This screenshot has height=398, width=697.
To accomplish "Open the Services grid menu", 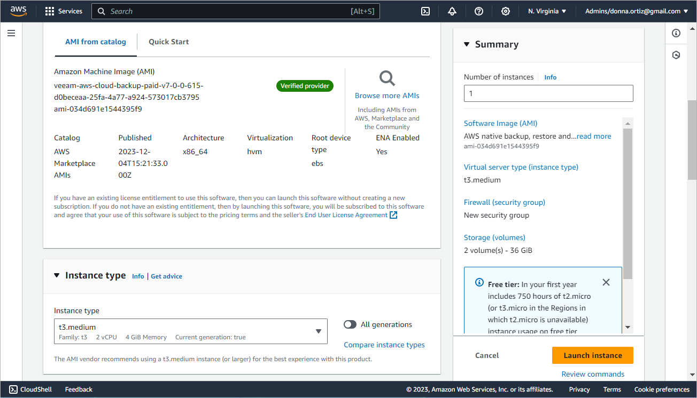I will click(x=50, y=11).
